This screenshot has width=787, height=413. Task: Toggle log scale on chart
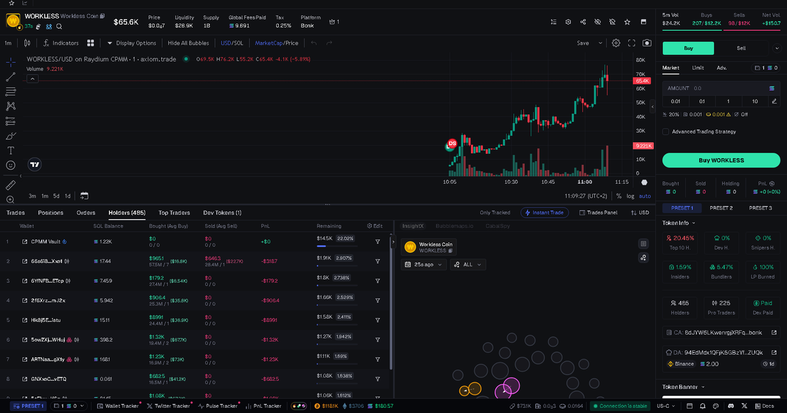pos(630,196)
